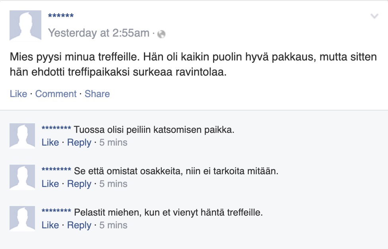Like the main post
The image size is (388, 249).
point(18,94)
